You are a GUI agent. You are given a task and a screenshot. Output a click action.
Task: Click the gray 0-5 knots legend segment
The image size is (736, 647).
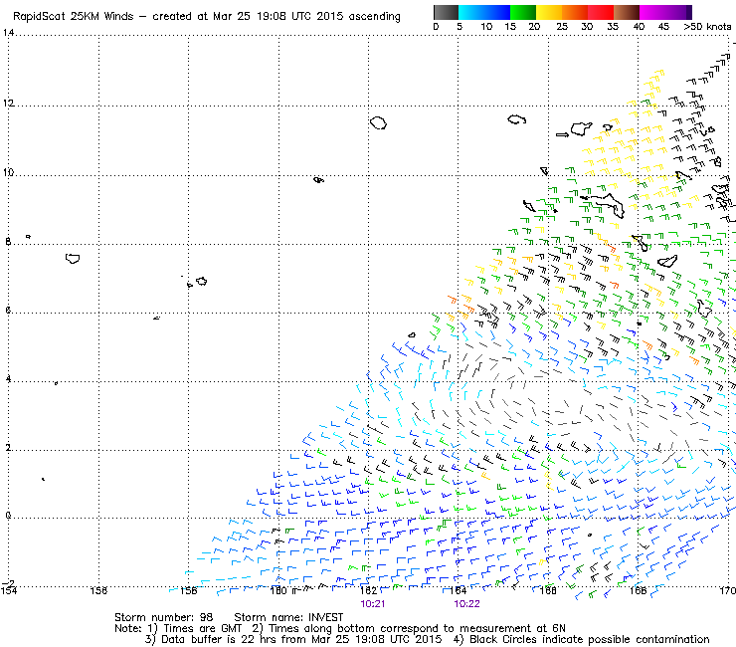point(446,12)
